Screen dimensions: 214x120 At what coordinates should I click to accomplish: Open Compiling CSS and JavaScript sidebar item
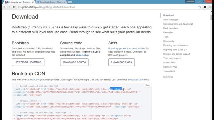[x=178, y=24]
